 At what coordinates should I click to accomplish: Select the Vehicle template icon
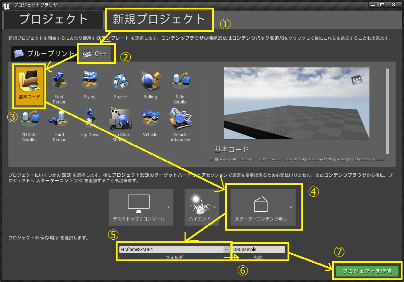tap(150, 123)
